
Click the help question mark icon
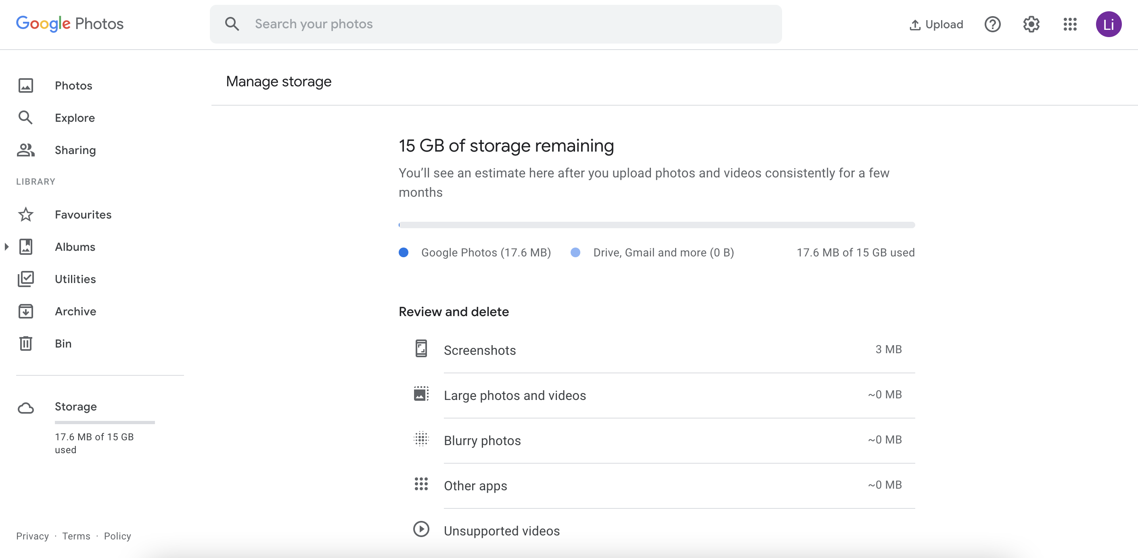992,24
